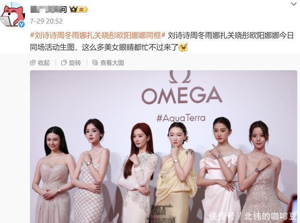
Task: Rotate the photo using 旋转
Action: click(x=71, y=63)
